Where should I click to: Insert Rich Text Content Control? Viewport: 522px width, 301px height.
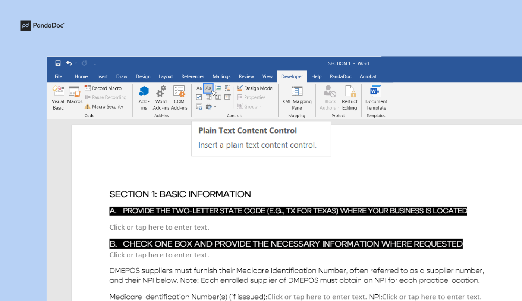199,88
